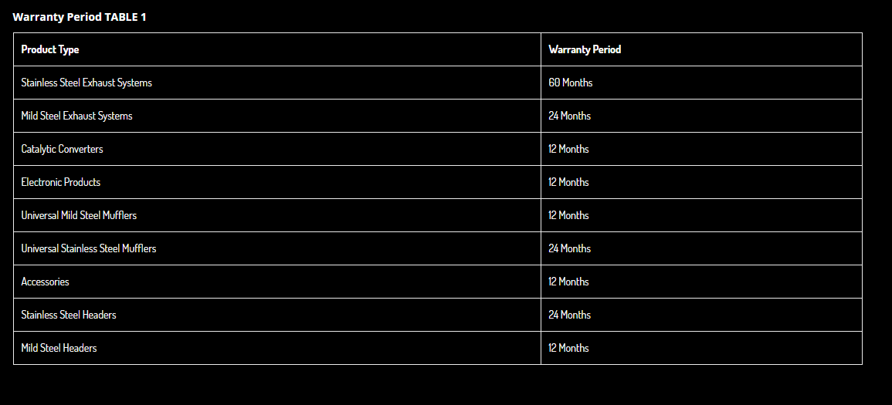892x405 pixels.
Task: Select the Universal Stainless Steel Mufflers cell
Action: coord(277,249)
